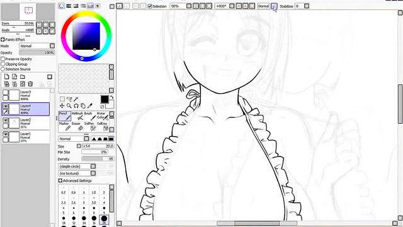Select the SelPen tool
Screen dimensions: 403x227
point(89,127)
